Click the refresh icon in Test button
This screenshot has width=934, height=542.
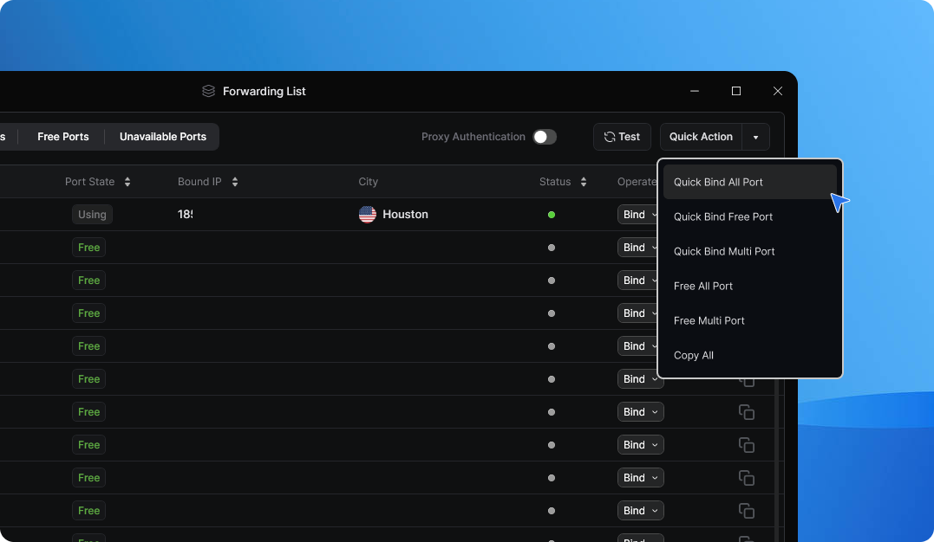tap(610, 137)
